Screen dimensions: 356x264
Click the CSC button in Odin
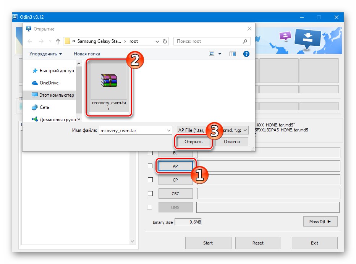pos(175,194)
